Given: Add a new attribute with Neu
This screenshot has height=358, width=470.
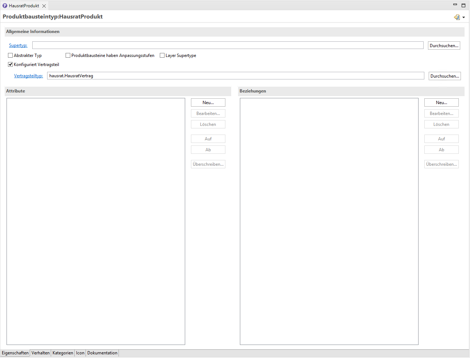Looking at the screenshot, I should click(x=208, y=103).
